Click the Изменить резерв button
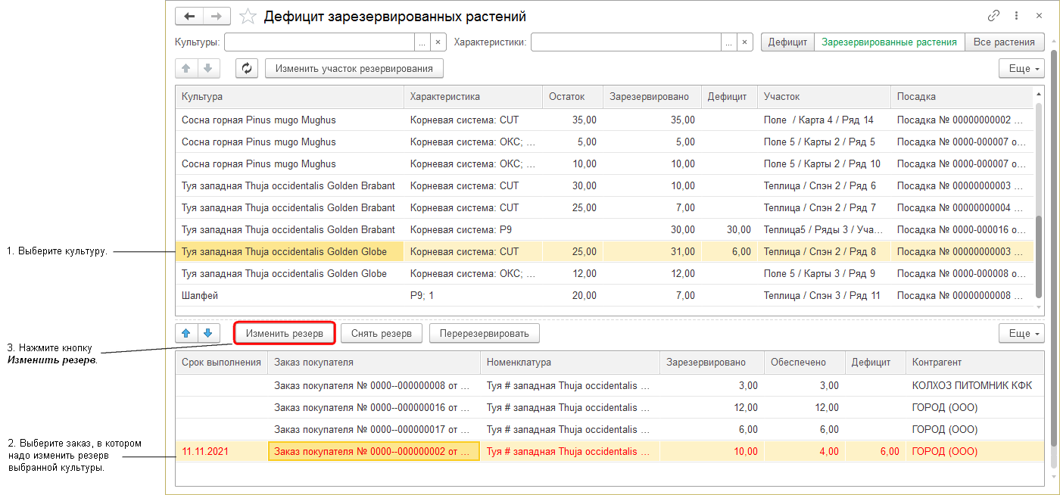The height and width of the screenshot is (495, 1060). [x=284, y=333]
